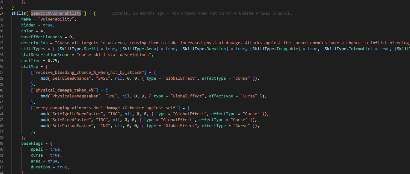
Task: Click the color value 4
Action: (42, 31)
